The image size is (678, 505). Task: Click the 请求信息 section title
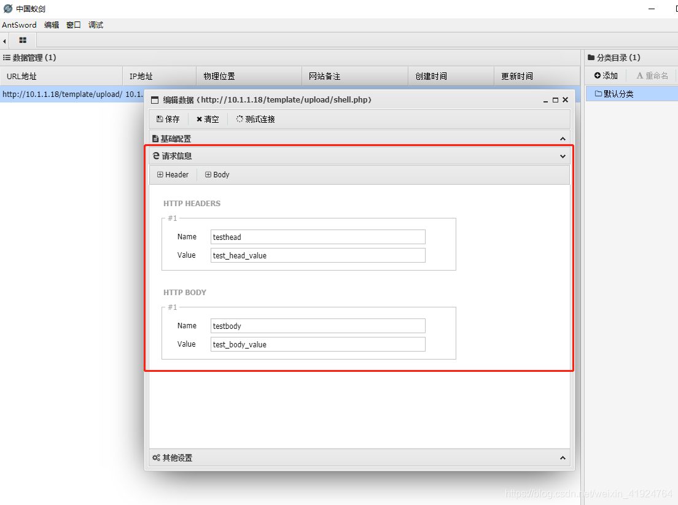click(x=176, y=156)
